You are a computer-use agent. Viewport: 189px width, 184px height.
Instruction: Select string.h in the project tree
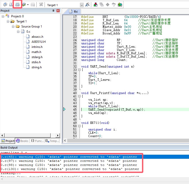pos(36,67)
